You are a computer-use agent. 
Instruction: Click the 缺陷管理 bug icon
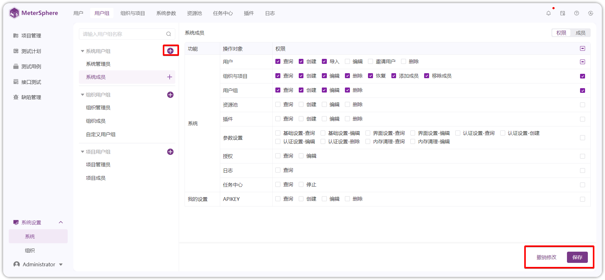tap(16, 97)
